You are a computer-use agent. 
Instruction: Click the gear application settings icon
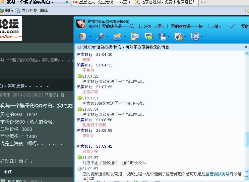(195, 36)
